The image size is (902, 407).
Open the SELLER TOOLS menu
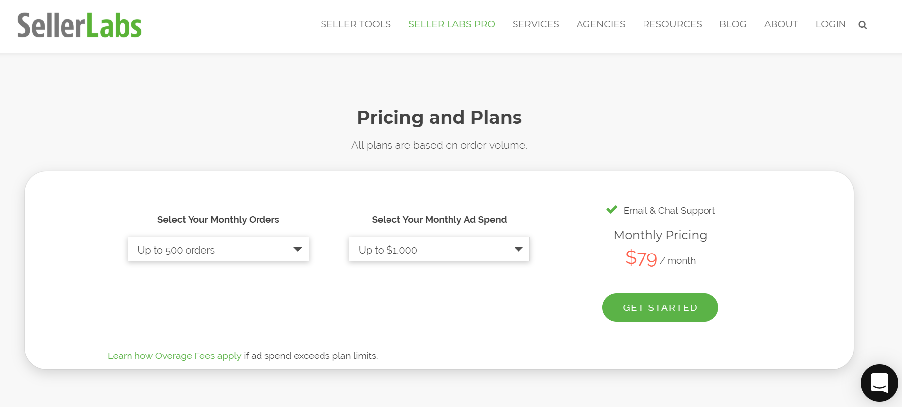355,24
